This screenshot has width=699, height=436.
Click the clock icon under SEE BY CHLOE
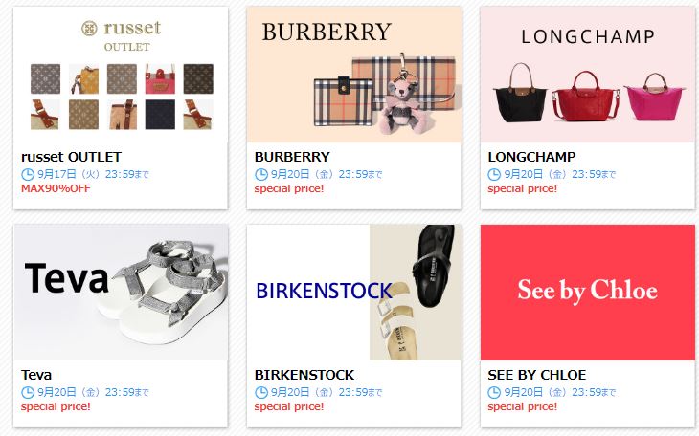(x=494, y=392)
